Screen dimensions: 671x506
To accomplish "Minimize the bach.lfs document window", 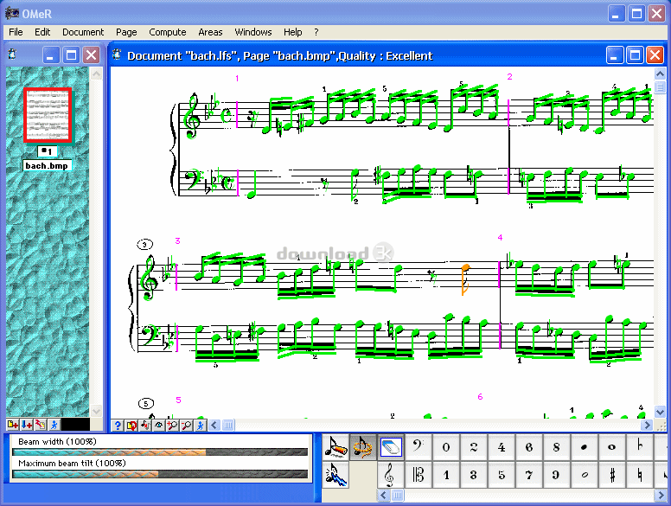I will (x=615, y=55).
